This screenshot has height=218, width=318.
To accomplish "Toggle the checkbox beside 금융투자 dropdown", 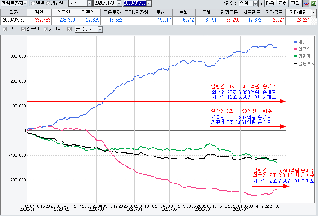I will click(70, 29).
